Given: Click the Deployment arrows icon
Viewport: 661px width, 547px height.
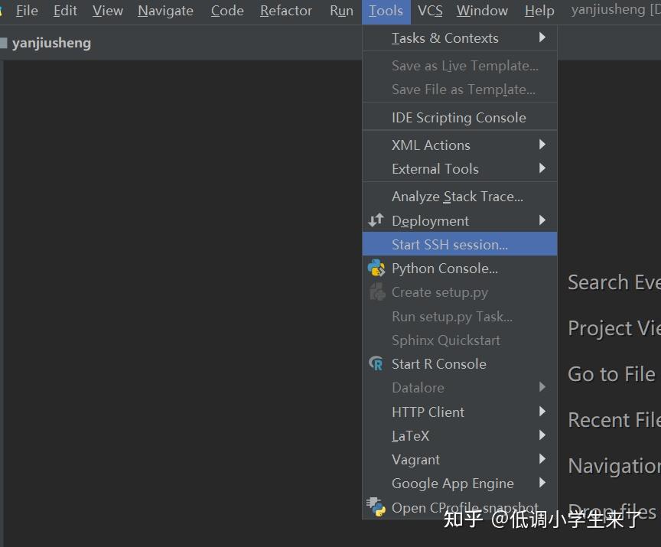Looking at the screenshot, I should (x=376, y=220).
